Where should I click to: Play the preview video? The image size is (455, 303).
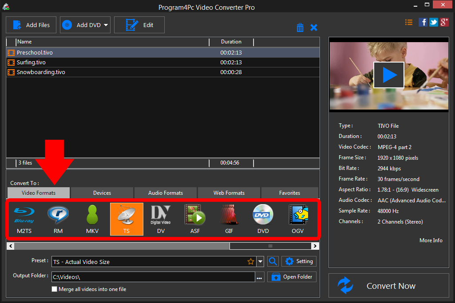389,75
